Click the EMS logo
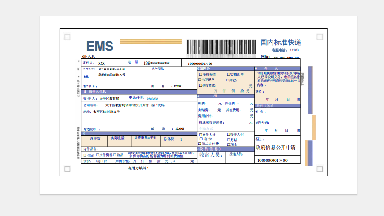Viewport: 384px width, 216px height. pos(100,46)
